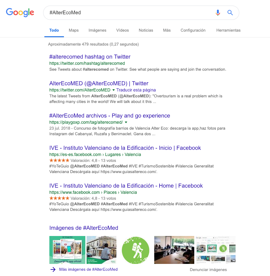Go to Google home via logo

(x=20, y=12)
